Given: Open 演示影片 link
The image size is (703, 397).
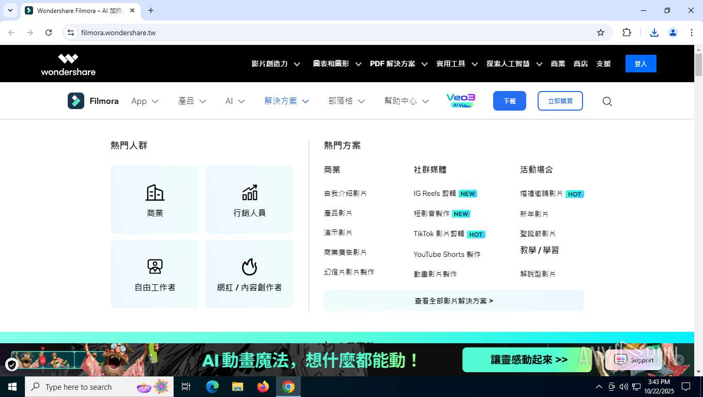Looking at the screenshot, I should [x=338, y=233].
